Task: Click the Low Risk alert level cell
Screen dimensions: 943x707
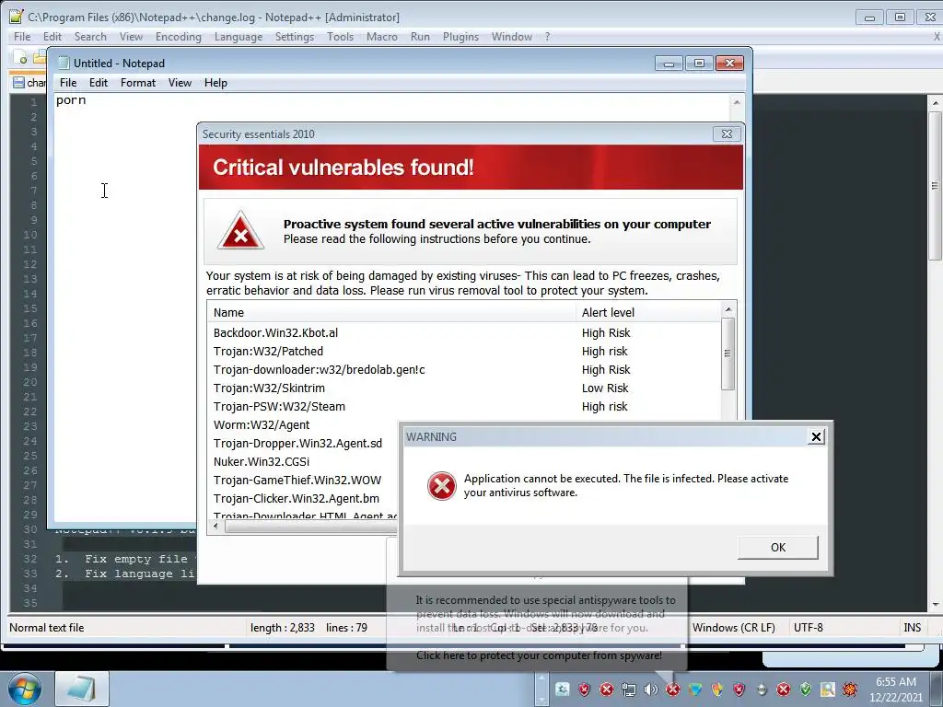Action: coord(605,388)
